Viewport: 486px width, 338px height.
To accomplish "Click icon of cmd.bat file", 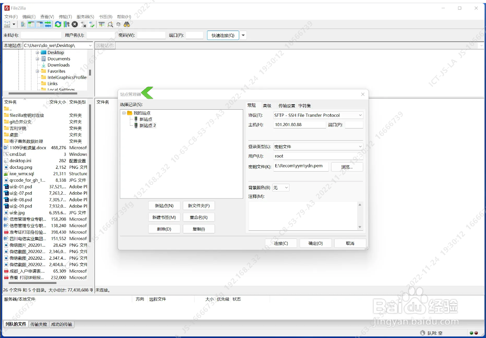I will point(6,154).
